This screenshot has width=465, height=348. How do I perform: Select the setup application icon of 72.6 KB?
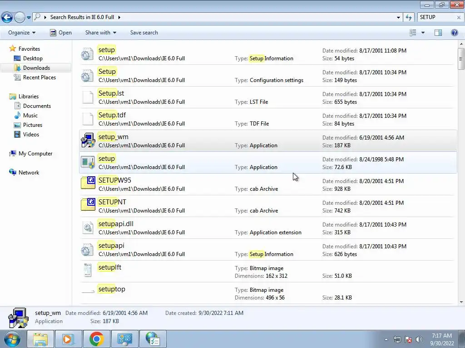pos(88,163)
